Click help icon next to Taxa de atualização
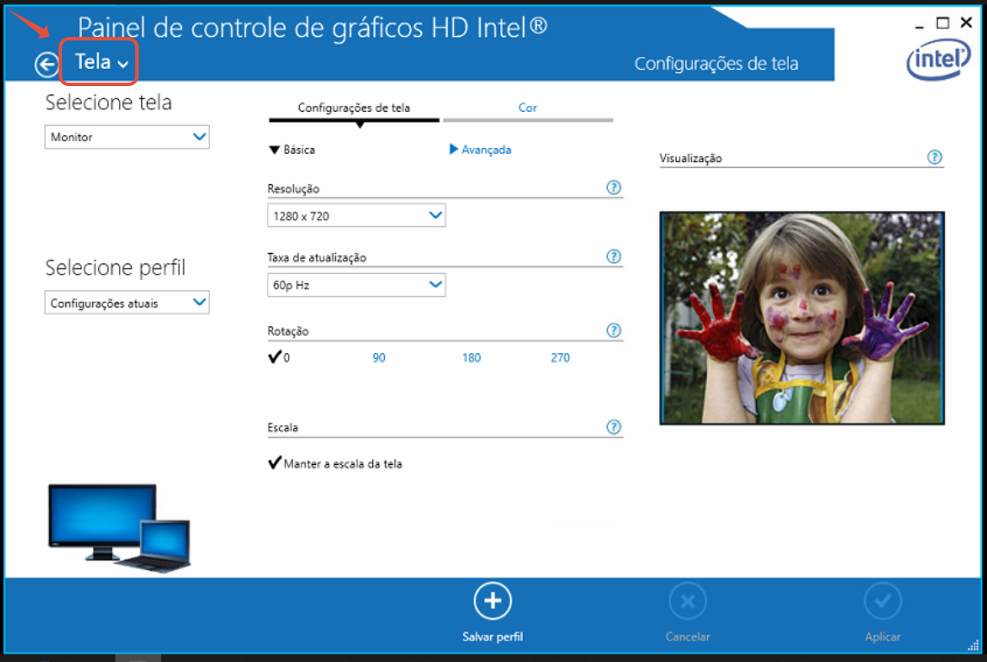Viewport: 987px width, 662px height. pos(614,257)
